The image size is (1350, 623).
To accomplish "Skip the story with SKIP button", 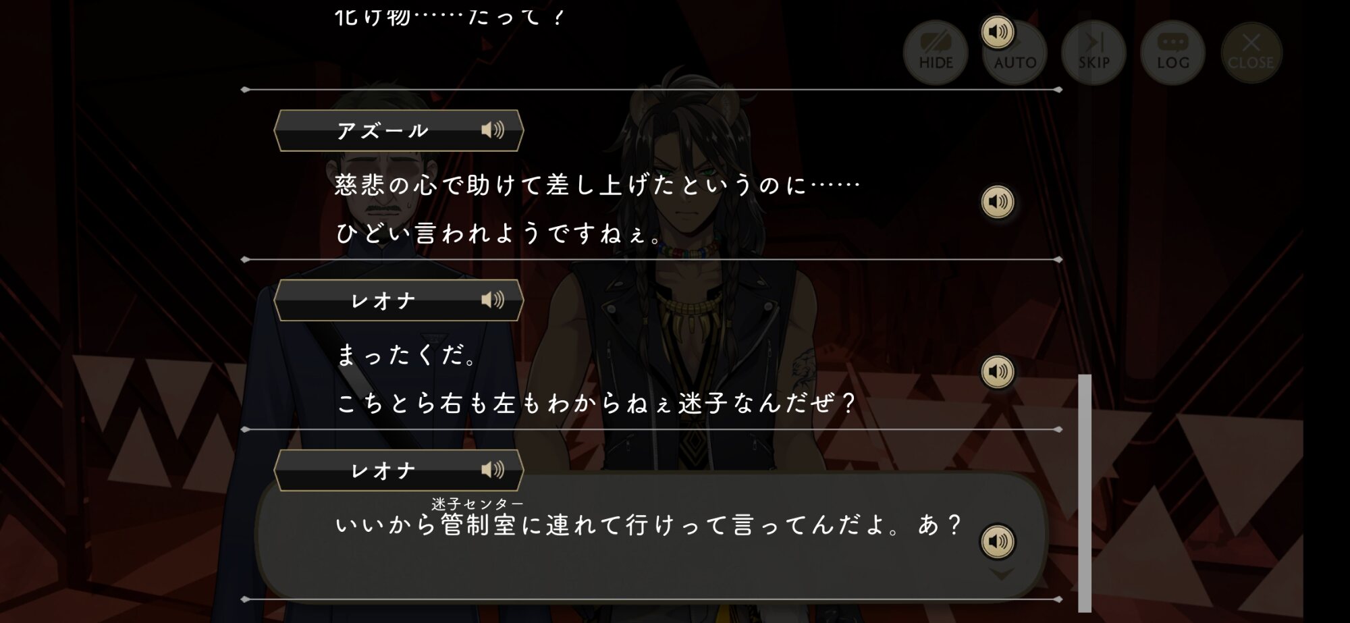I will [1093, 53].
